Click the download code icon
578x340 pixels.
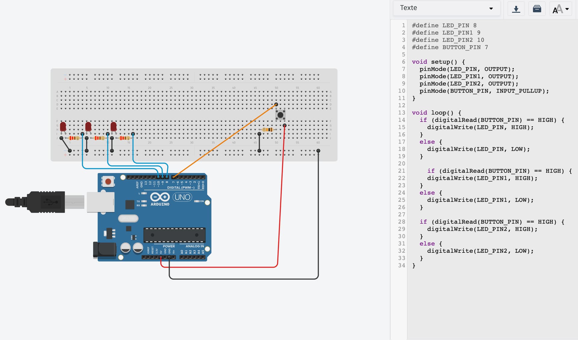pos(516,9)
